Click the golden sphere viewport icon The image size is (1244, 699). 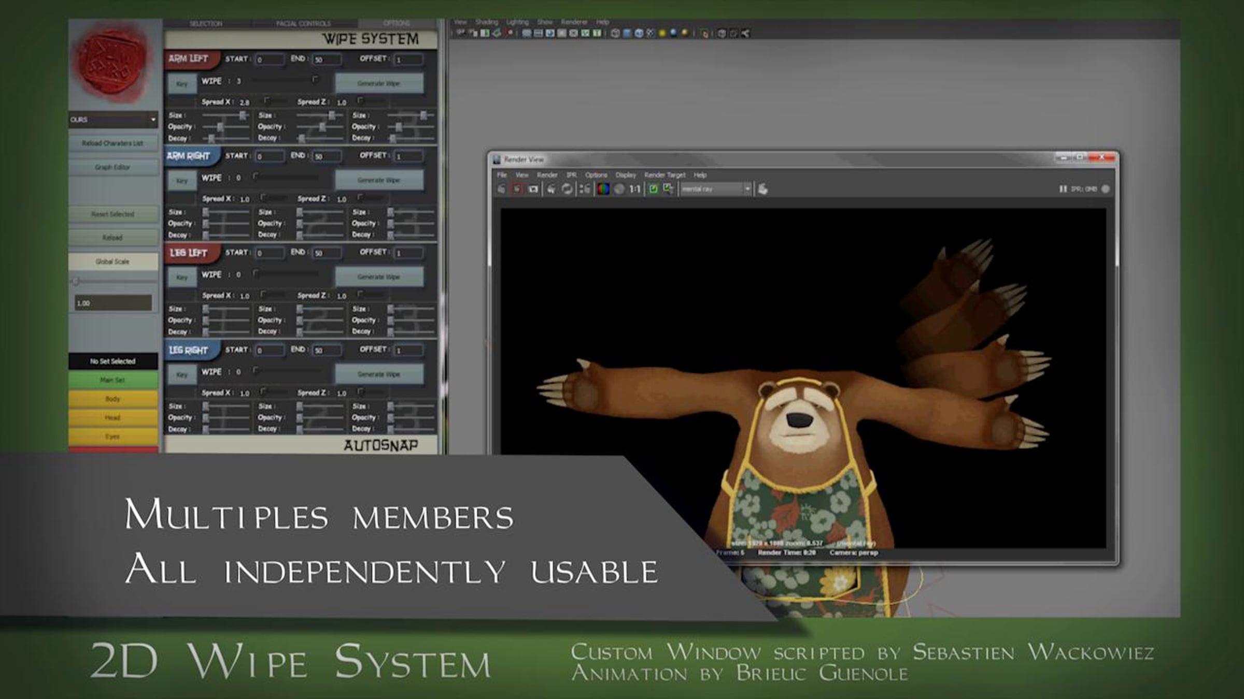(x=685, y=33)
